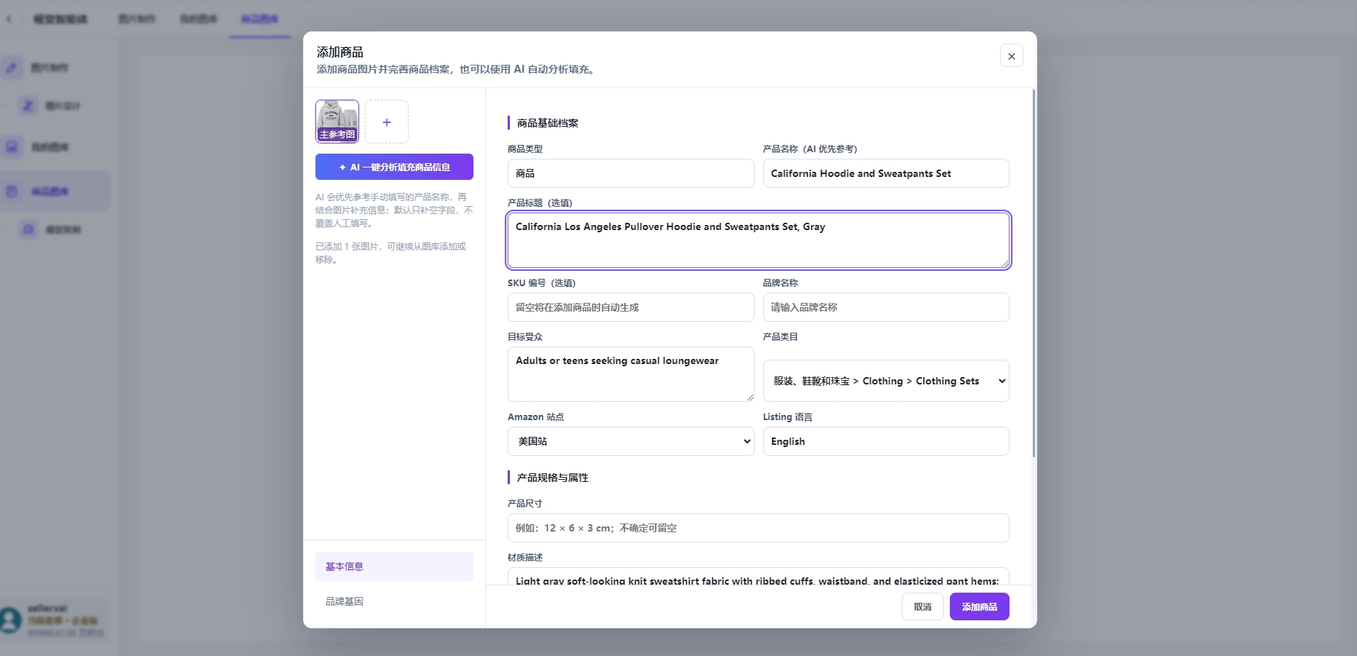Click the 产品名称 field with California Hoodie
1357x656 pixels.
pos(886,173)
